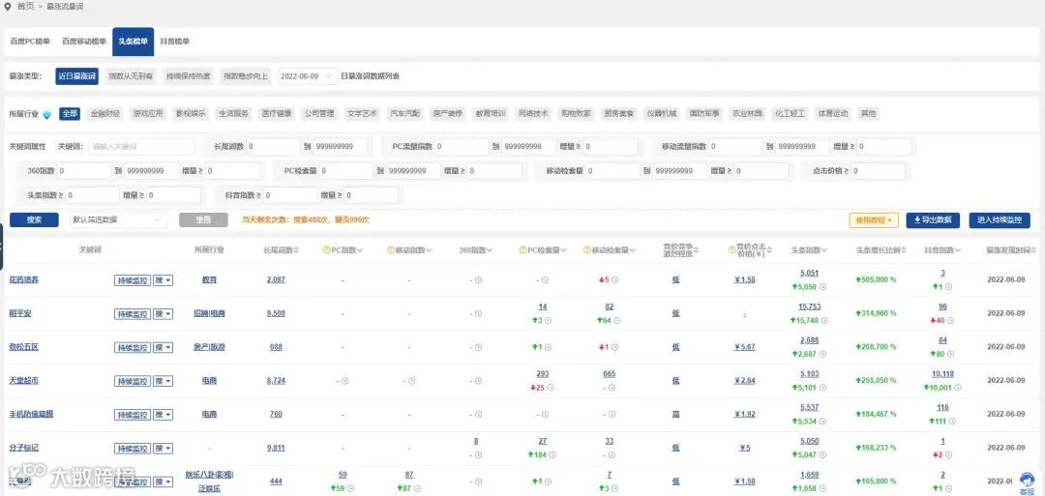Click history clock icon beside 头条指数 increase 5,050
This screenshot has height=496, width=1045.
click(x=822, y=287)
